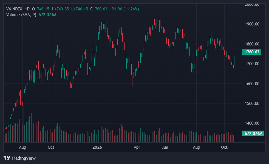Click the Aug label that follows Jun
The width and height of the screenshot is (269, 164).
pyautogui.click(x=196, y=147)
